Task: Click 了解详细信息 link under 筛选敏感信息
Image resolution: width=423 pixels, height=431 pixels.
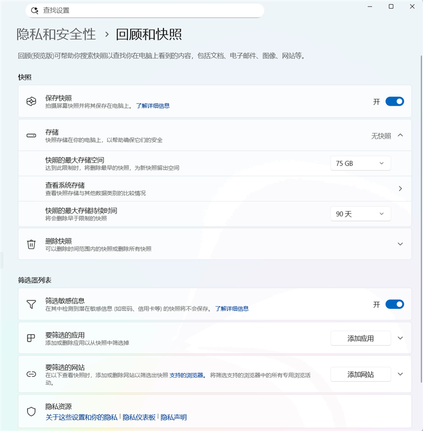Action: pos(232,309)
